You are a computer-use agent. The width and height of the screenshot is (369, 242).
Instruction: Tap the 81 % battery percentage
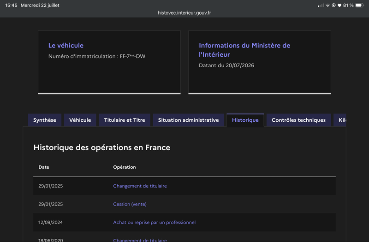pyautogui.click(x=348, y=5)
